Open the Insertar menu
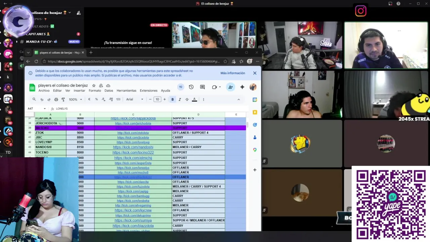Image resolution: width=430 pixels, height=242 pixels. [79, 91]
